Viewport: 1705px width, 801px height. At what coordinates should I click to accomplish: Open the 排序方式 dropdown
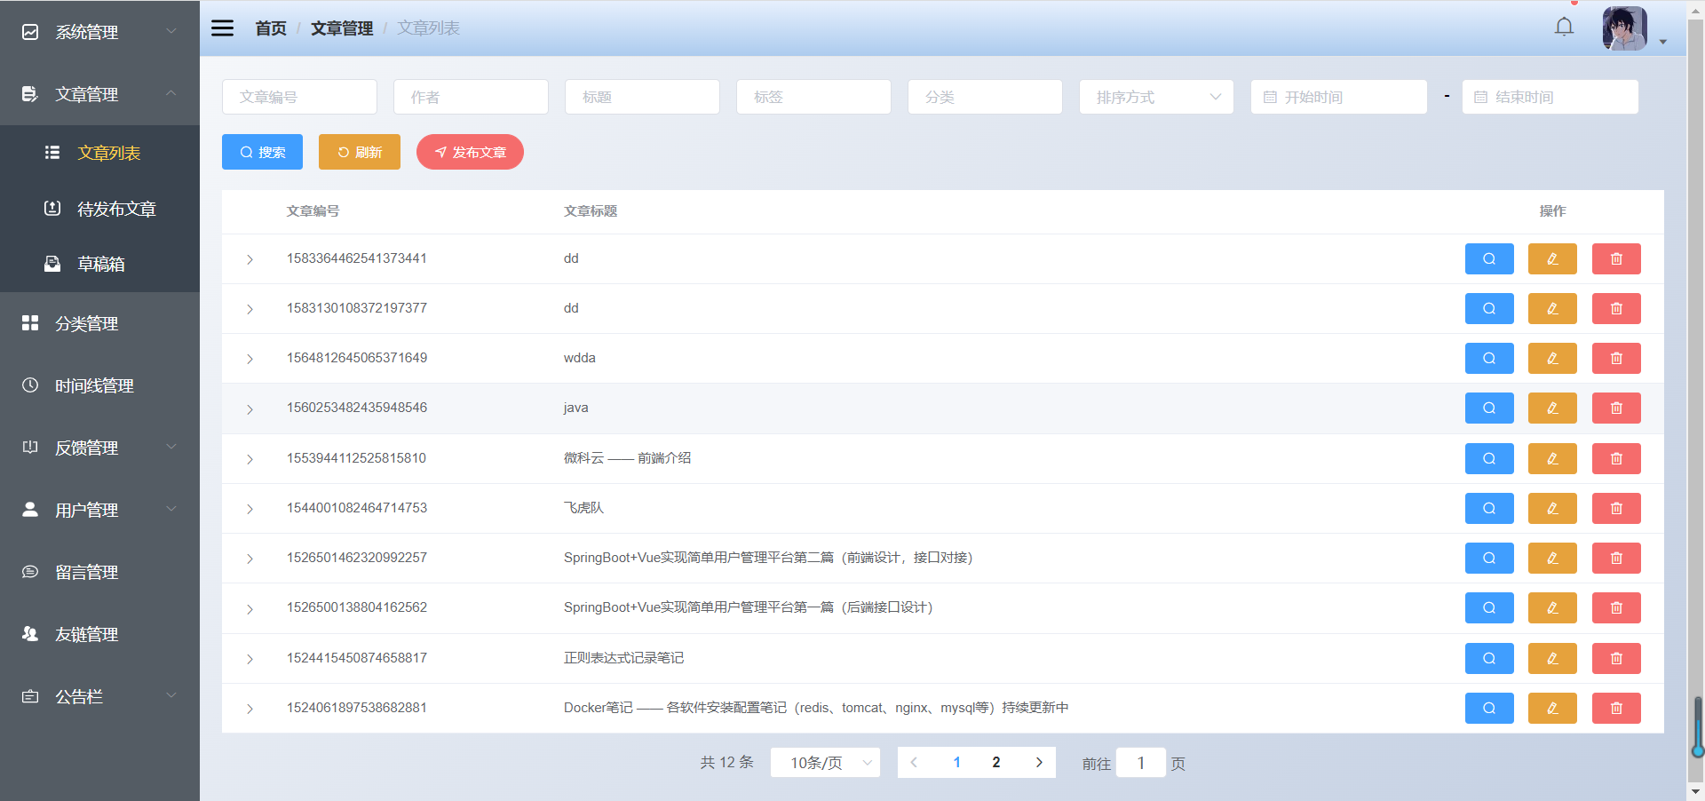click(x=1155, y=97)
